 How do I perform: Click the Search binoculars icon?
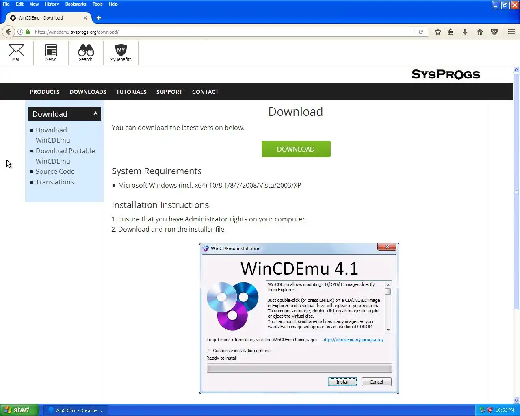[x=86, y=53]
